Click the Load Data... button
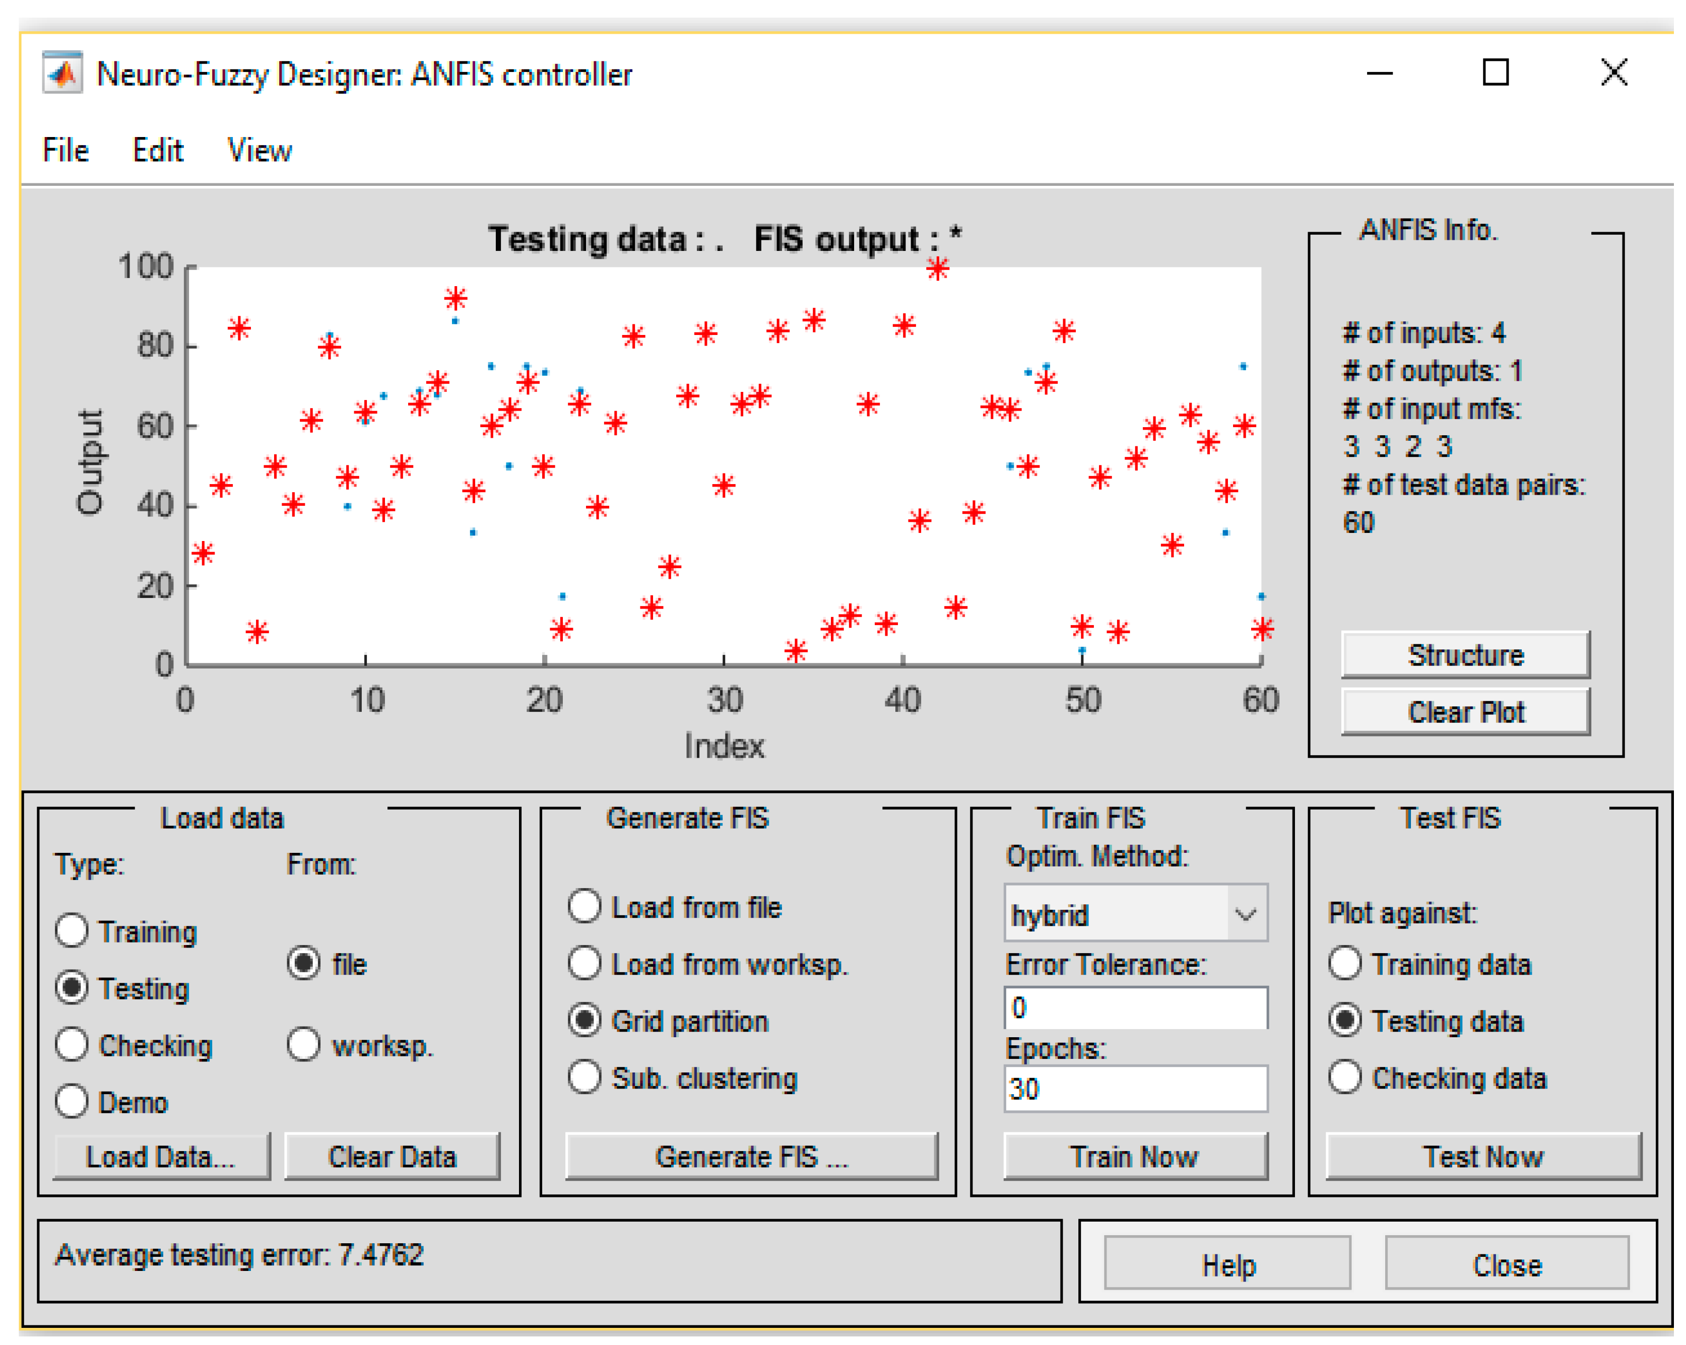Image resolution: width=1686 pixels, height=1345 pixels. 161,1156
